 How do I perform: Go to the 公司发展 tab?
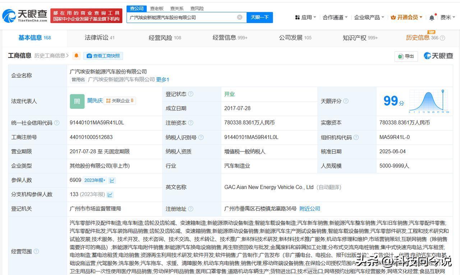(x=295, y=38)
